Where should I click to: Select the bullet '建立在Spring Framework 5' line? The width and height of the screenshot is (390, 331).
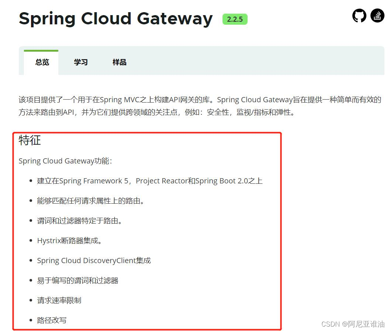coord(150,181)
